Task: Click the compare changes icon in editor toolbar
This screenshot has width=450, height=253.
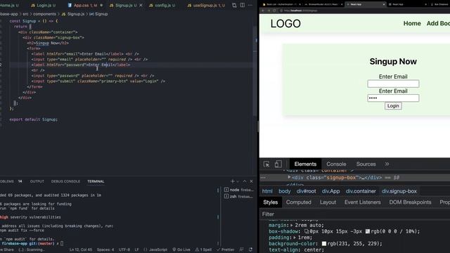Action: point(234,5)
